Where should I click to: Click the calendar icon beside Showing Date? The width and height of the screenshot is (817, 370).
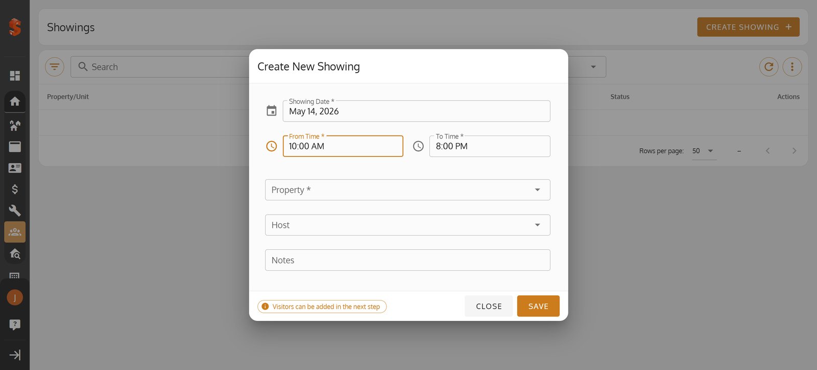click(x=272, y=111)
